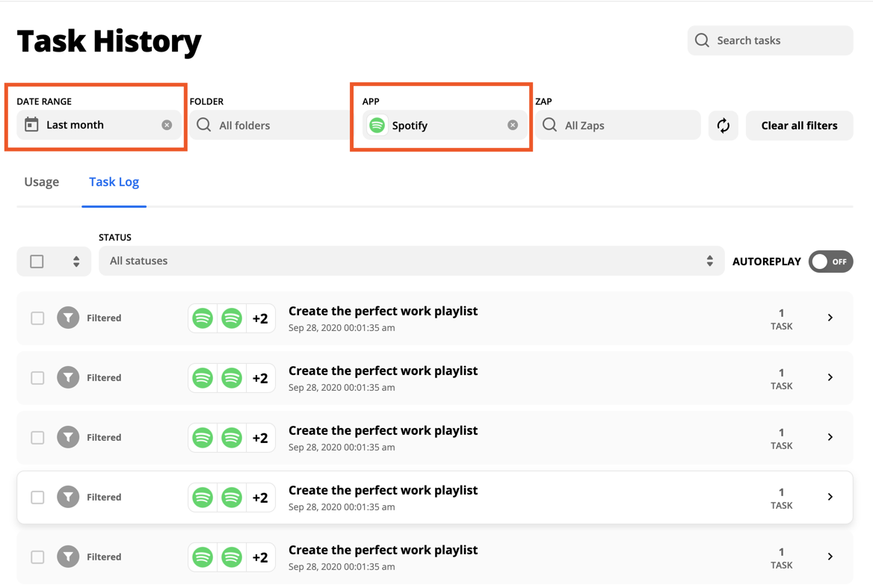The width and height of the screenshot is (873, 588).
Task: Click the search icon in All Zaps
Action: 549,125
